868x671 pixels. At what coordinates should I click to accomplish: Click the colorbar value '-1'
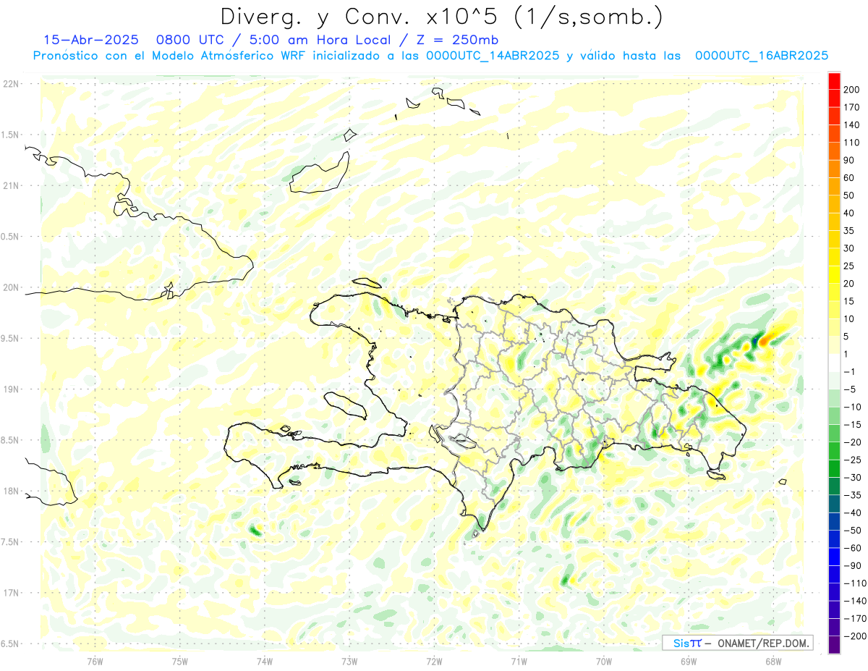point(849,372)
